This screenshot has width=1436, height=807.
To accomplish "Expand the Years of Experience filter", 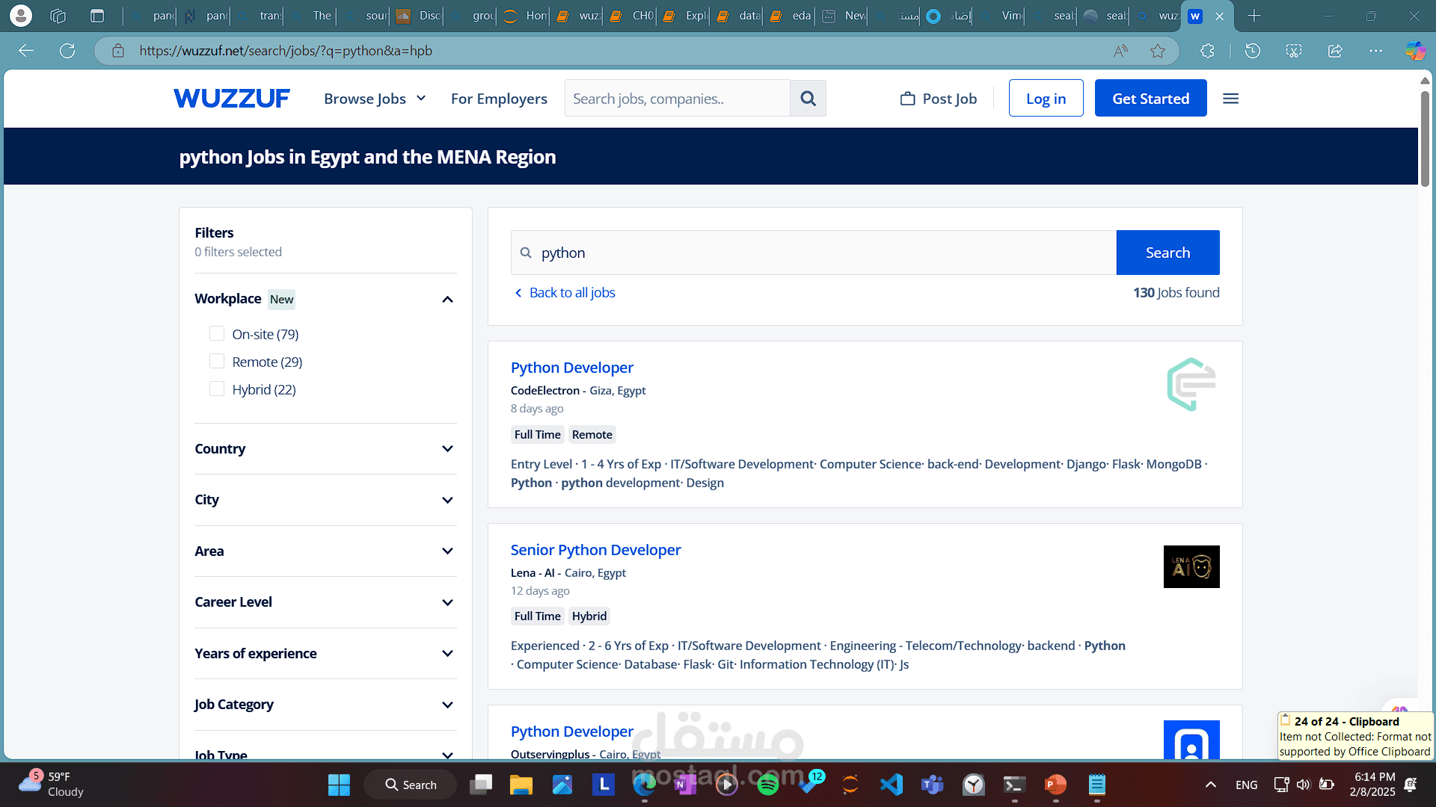I will pos(324,652).
